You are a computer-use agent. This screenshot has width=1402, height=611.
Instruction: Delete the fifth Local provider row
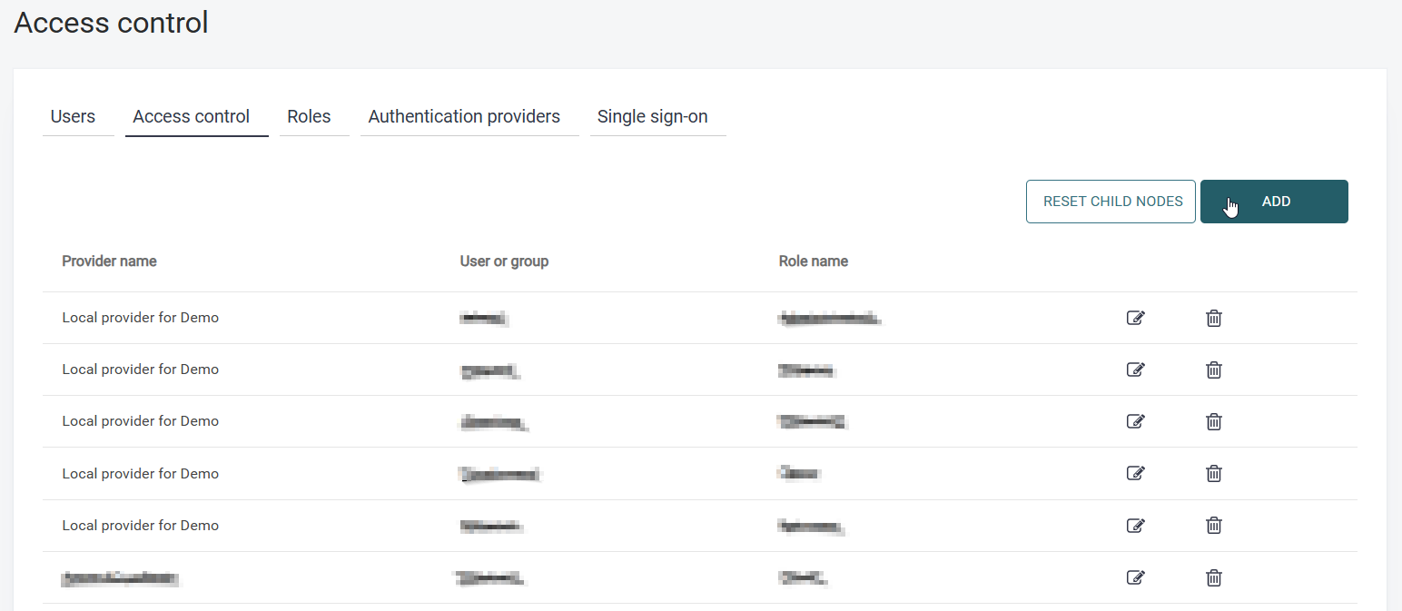point(1213,525)
